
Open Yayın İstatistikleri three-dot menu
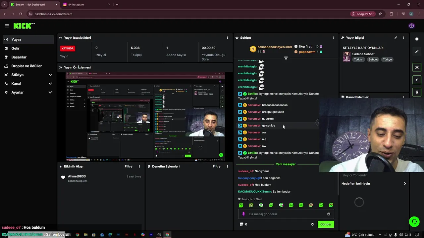[227, 38]
